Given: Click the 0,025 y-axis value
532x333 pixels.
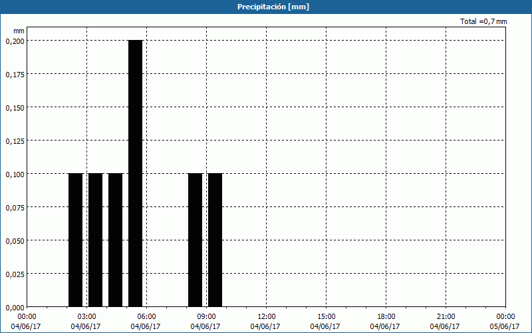Looking at the screenshot, I should point(15,274).
